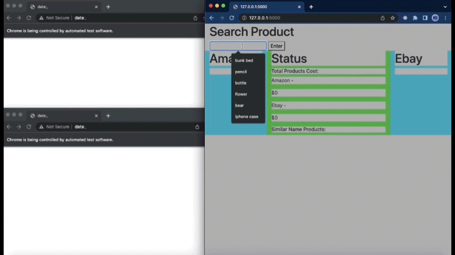Click the back arrow in the 127.0.0.1:5000 window

point(212,18)
